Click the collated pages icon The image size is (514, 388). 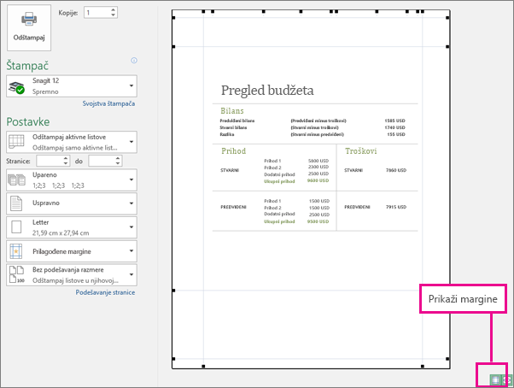16,180
